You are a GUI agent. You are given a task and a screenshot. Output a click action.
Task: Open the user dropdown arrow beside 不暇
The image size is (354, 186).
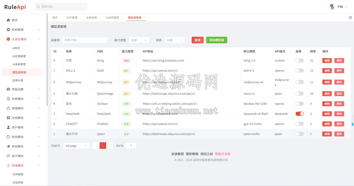click(346, 7)
